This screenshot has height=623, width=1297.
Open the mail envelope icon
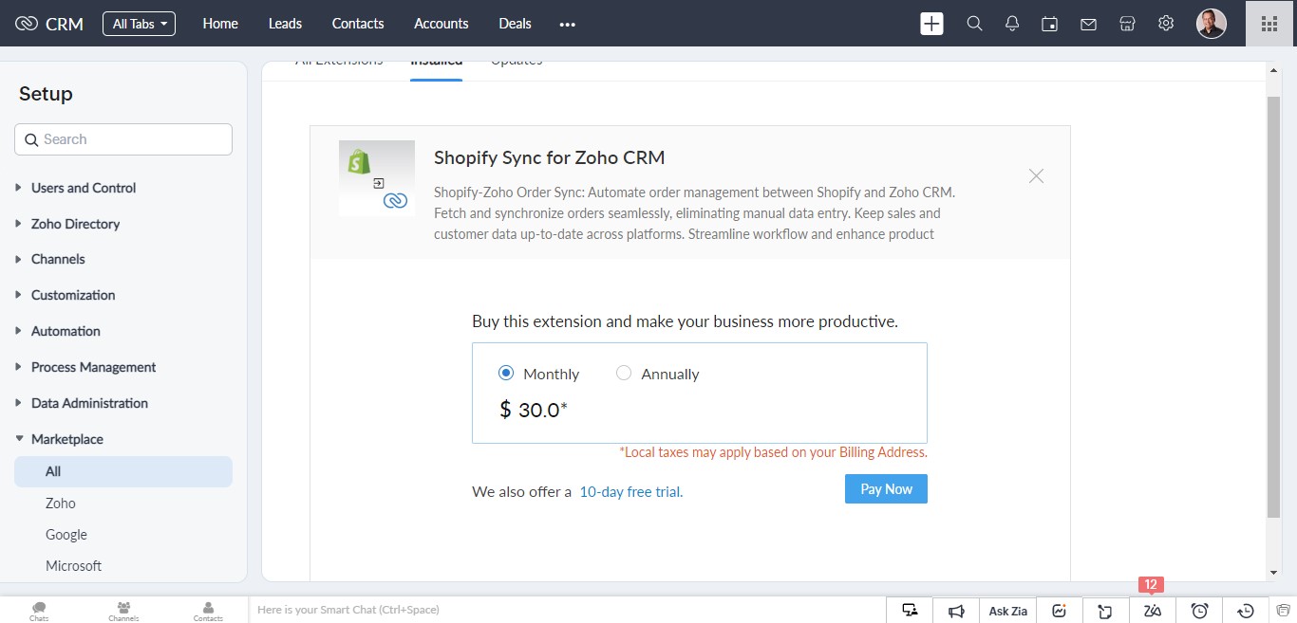[x=1088, y=25]
